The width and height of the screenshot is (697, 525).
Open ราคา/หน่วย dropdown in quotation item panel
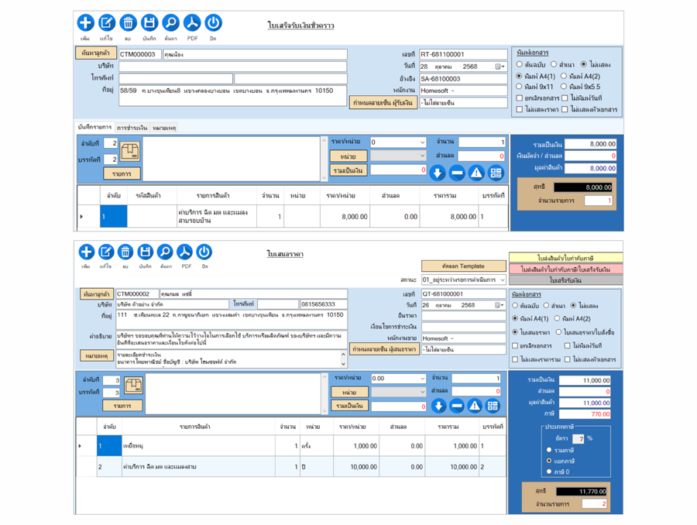pyautogui.click(x=422, y=379)
